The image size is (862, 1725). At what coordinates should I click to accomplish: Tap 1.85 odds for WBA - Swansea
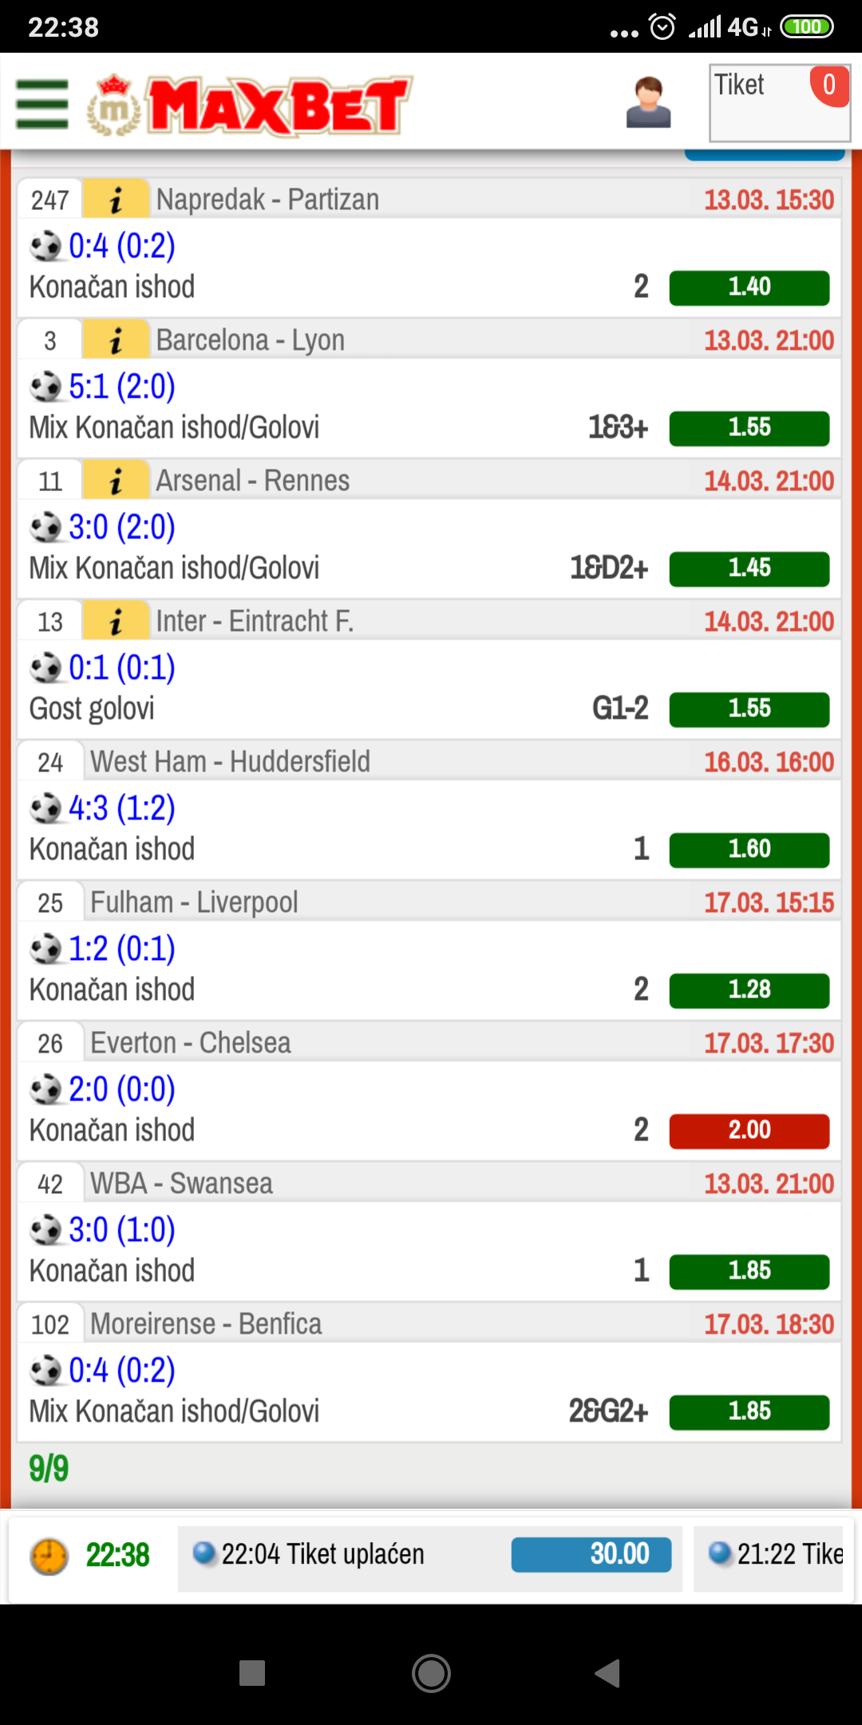tap(749, 1271)
